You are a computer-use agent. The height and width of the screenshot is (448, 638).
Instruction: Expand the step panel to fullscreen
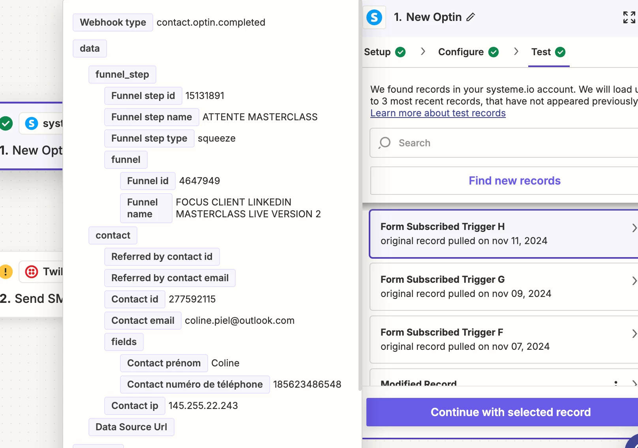(629, 17)
